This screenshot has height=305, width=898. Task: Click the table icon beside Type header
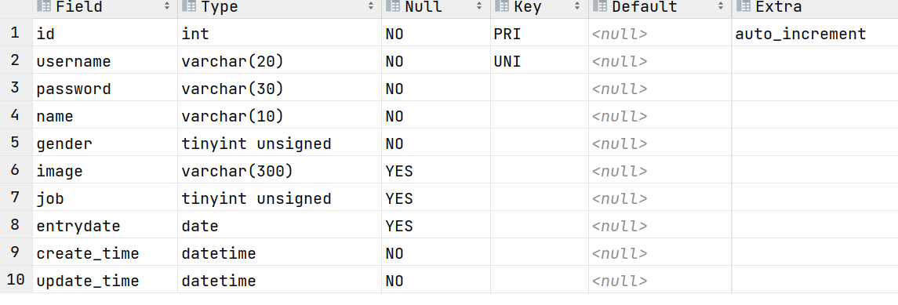pos(190,6)
